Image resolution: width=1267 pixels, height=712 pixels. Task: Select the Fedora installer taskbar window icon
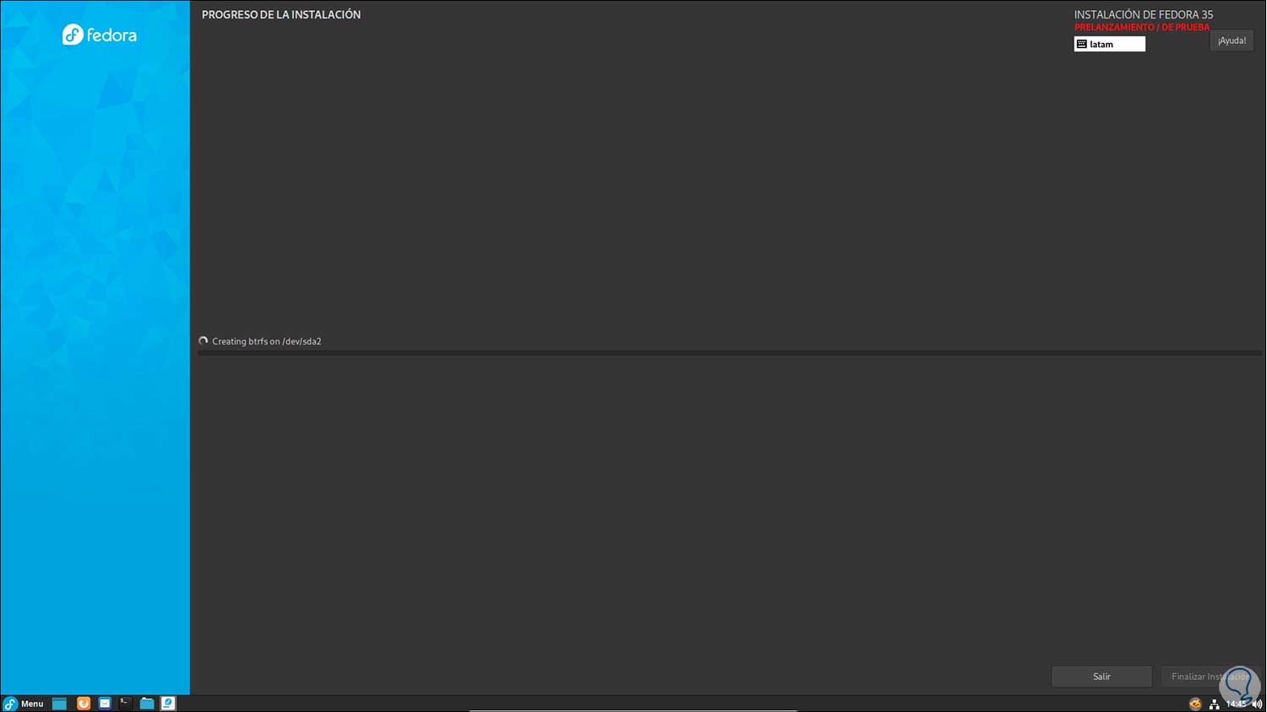tap(168, 704)
